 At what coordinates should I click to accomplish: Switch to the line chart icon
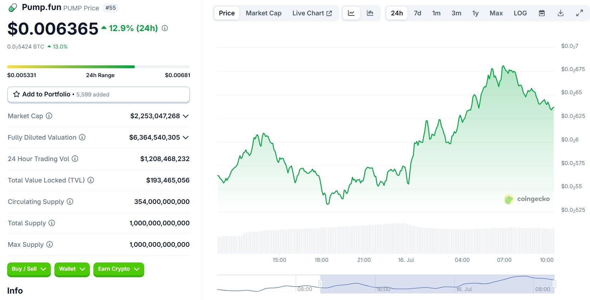pyautogui.click(x=351, y=13)
